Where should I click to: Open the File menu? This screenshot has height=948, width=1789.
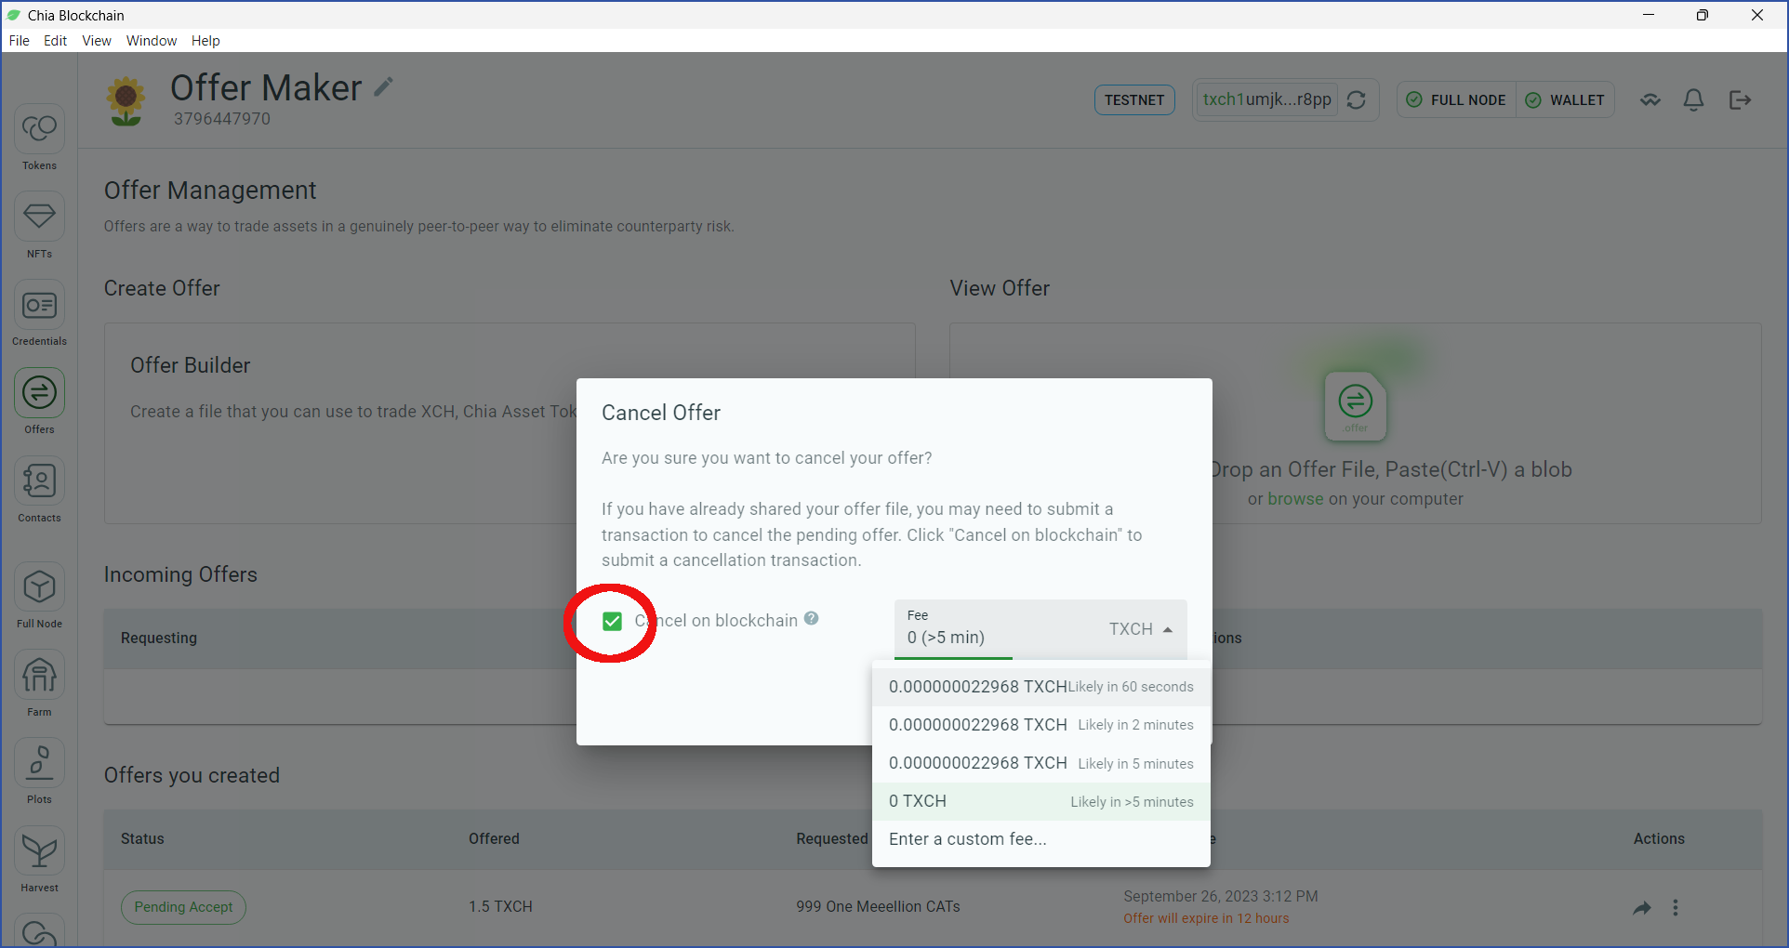[20, 41]
